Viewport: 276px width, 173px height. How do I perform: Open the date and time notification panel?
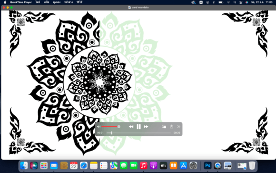click(262, 2)
